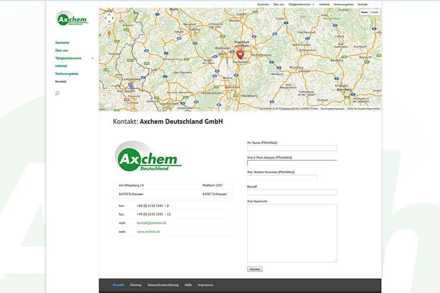Open AGBs link in the footer

click(188, 285)
